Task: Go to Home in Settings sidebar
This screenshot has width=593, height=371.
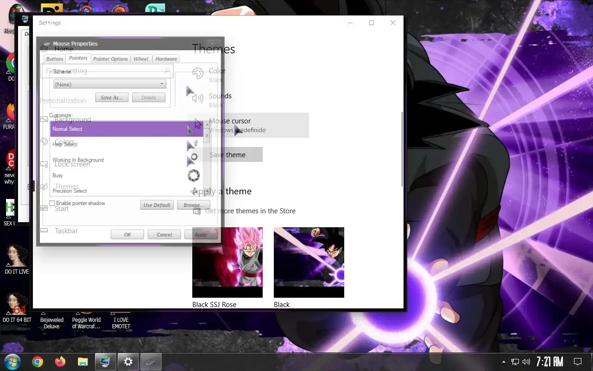Action: (63, 49)
